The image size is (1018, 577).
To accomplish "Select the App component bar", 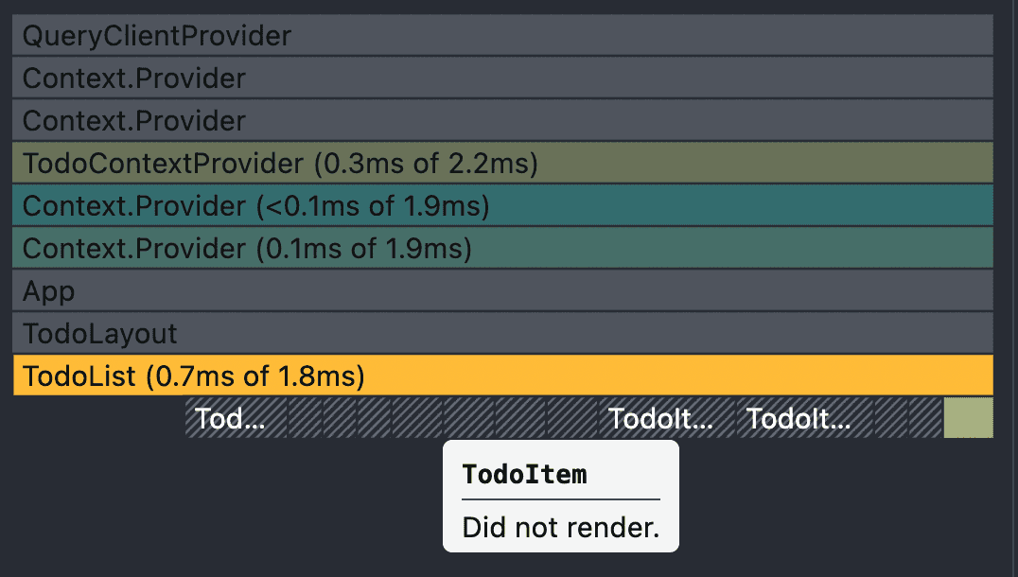I will 502,290.
